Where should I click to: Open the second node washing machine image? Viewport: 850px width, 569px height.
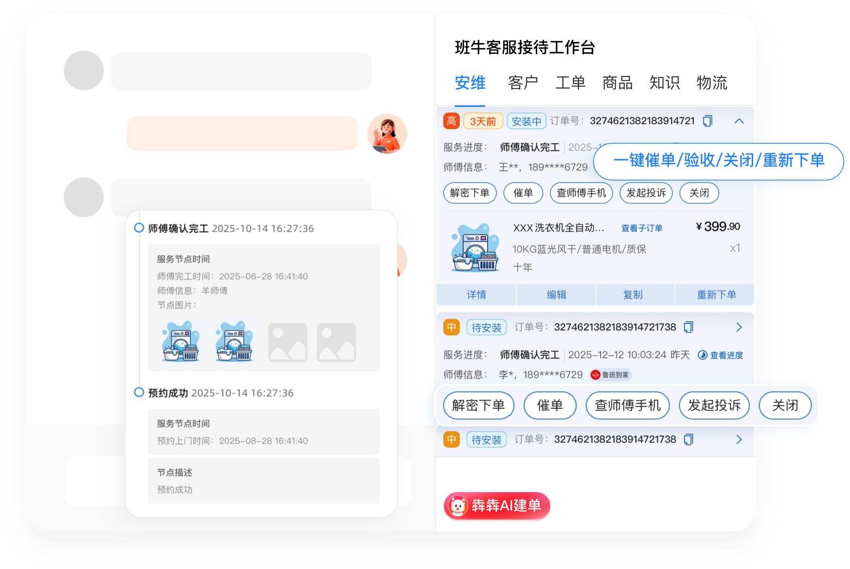coord(234,342)
